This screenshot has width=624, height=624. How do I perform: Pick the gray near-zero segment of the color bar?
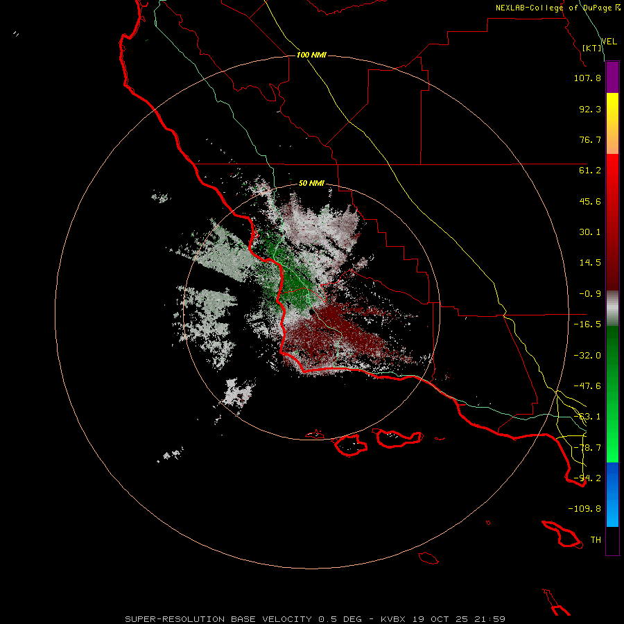(x=612, y=309)
